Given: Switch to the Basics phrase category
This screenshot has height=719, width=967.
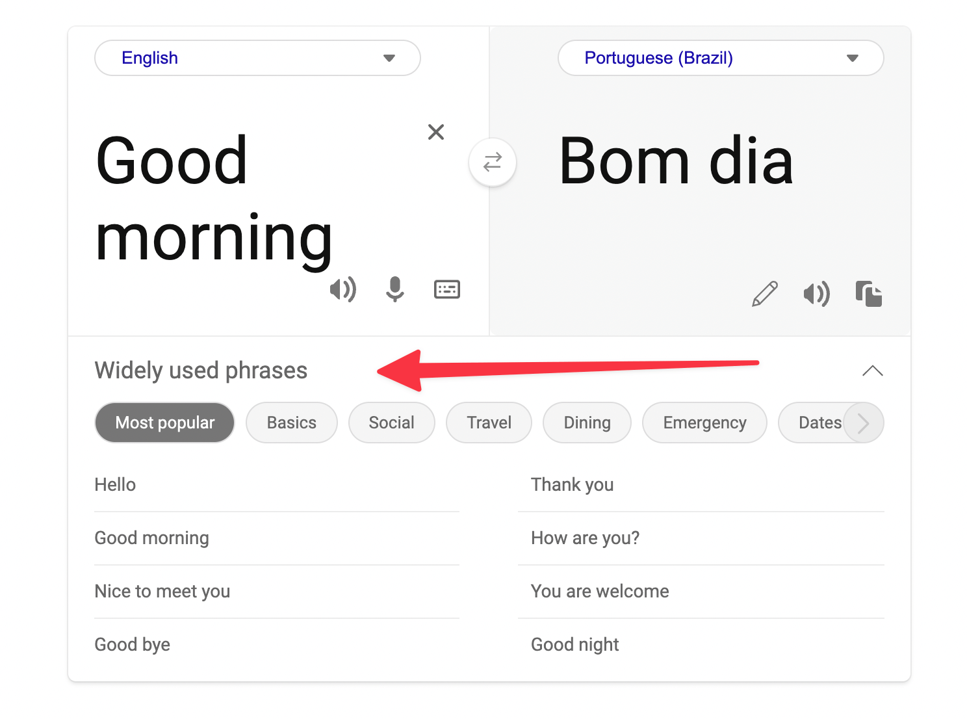Looking at the screenshot, I should point(292,423).
